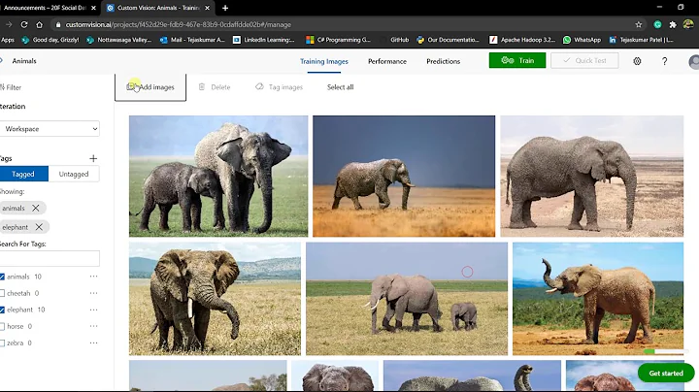Click the Add images button

point(150,87)
